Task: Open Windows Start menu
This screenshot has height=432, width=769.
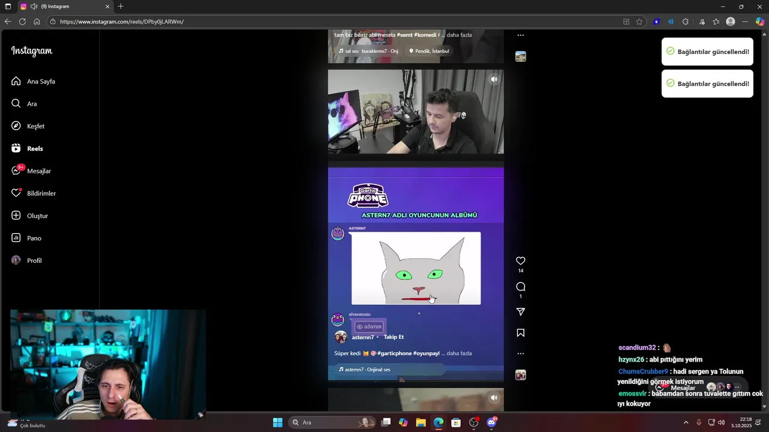Action: 278,422
